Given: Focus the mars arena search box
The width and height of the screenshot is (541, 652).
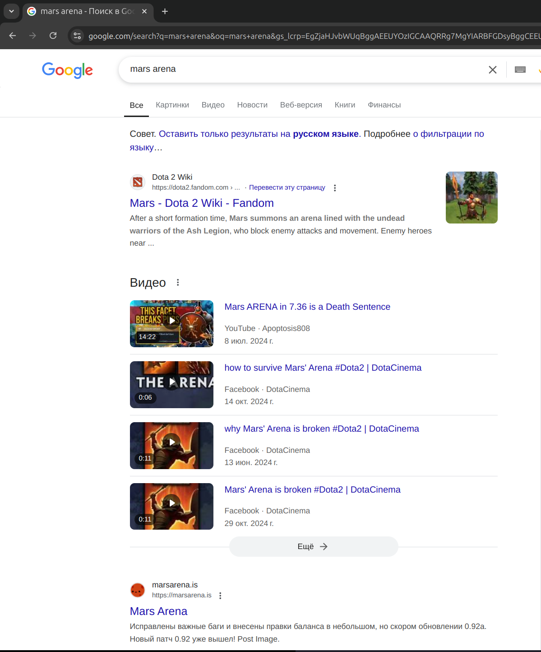Looking at the screenshot, I should pos(305,69).
